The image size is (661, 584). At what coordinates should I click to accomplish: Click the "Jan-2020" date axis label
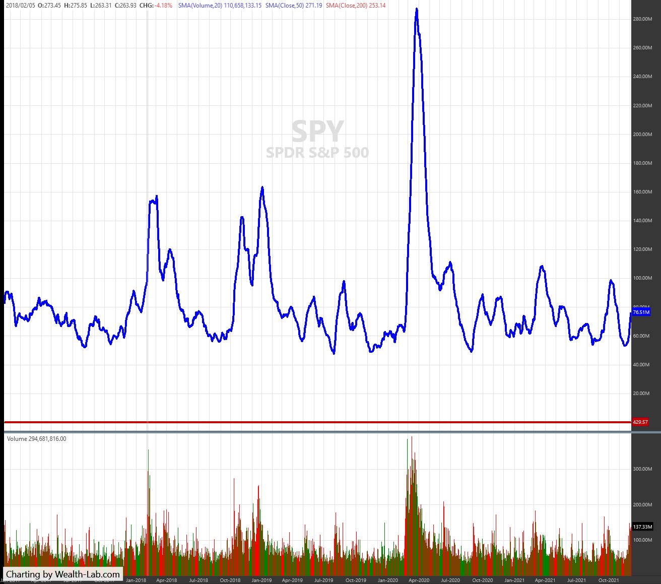coord(388,580)
